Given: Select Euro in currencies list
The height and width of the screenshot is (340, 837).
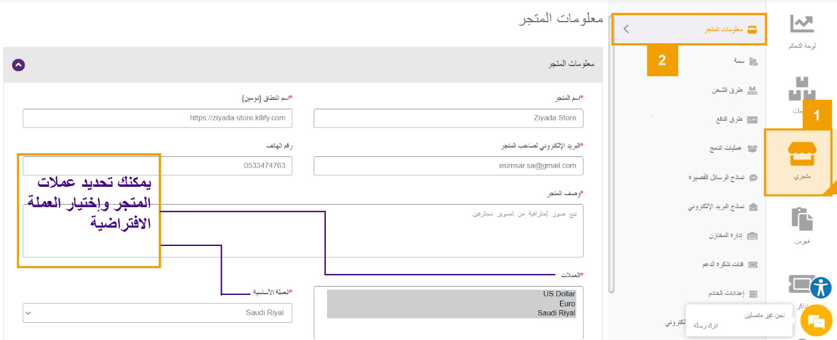Looking at the screenshot, I should pyautogui.click(x=452, y=304).
